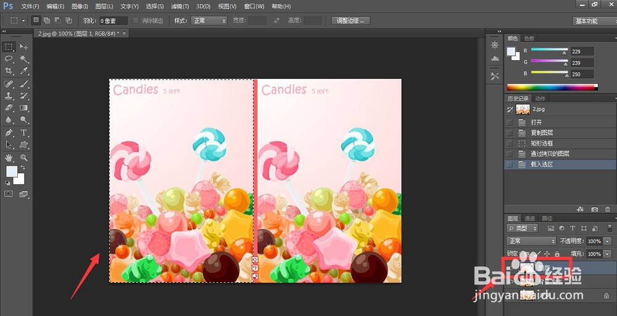Select the Healing Brush tool
The width and height of the screenshot is (617, 316).
9,84
